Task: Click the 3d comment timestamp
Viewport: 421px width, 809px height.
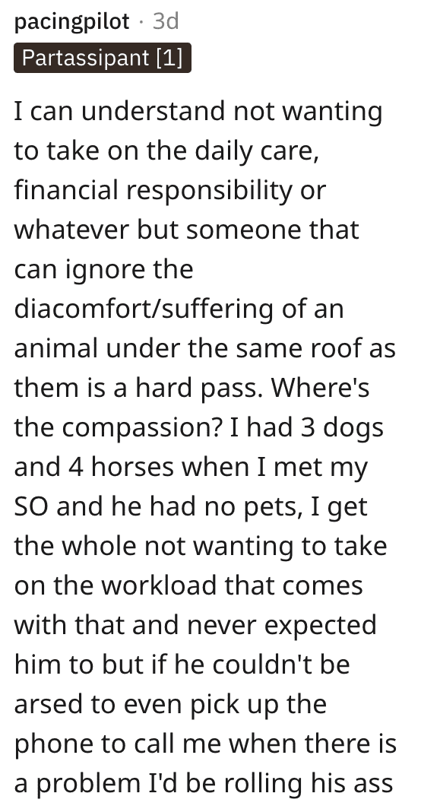Action: click(x=166, y=21)
